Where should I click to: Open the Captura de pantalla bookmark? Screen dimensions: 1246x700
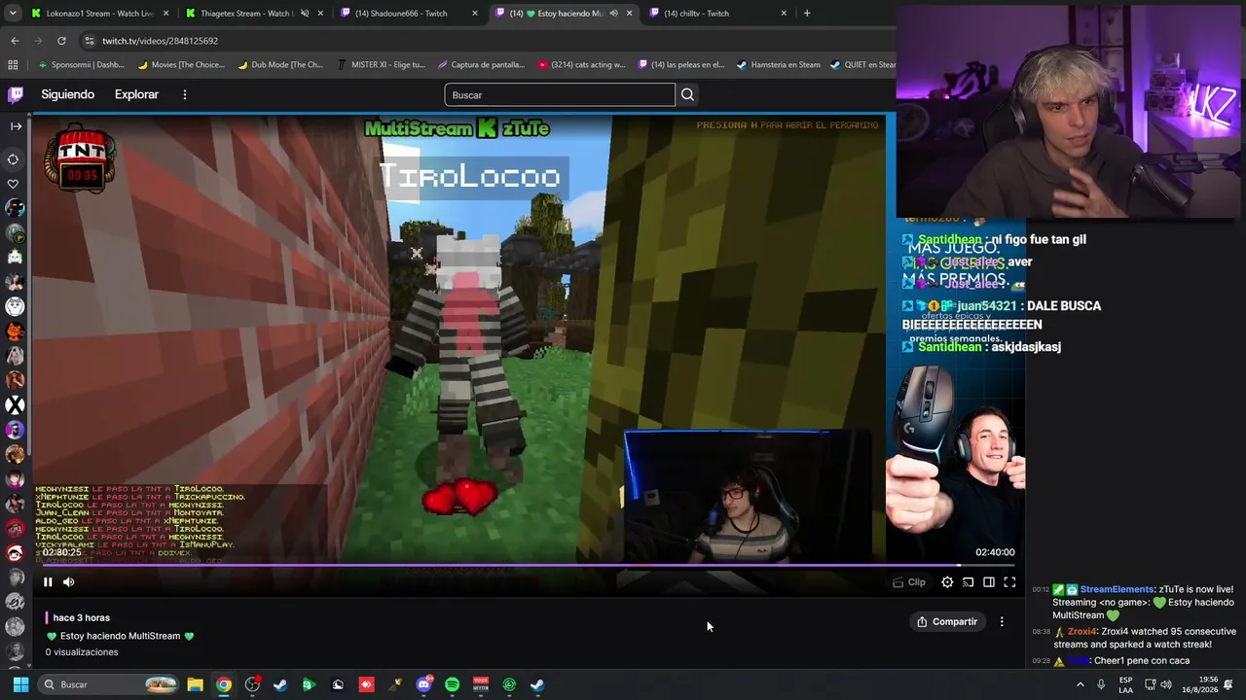tap(481, 65)
